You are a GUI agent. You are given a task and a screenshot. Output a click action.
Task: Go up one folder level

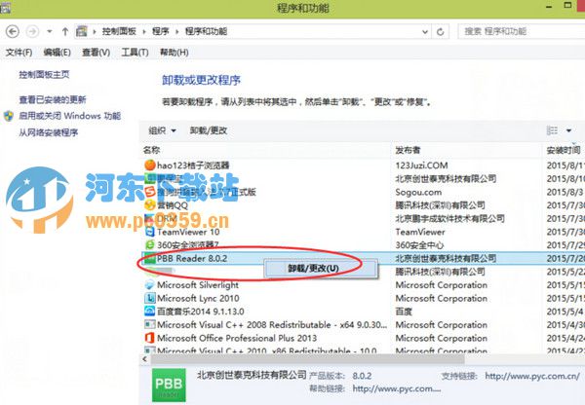[65, 31]
